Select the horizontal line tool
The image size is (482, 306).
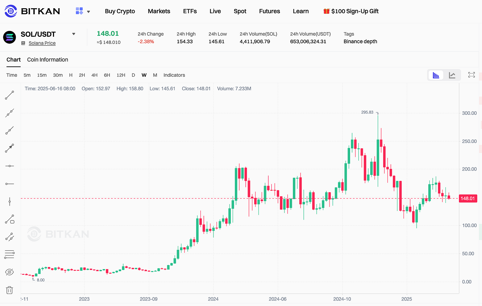pos(10,166)
